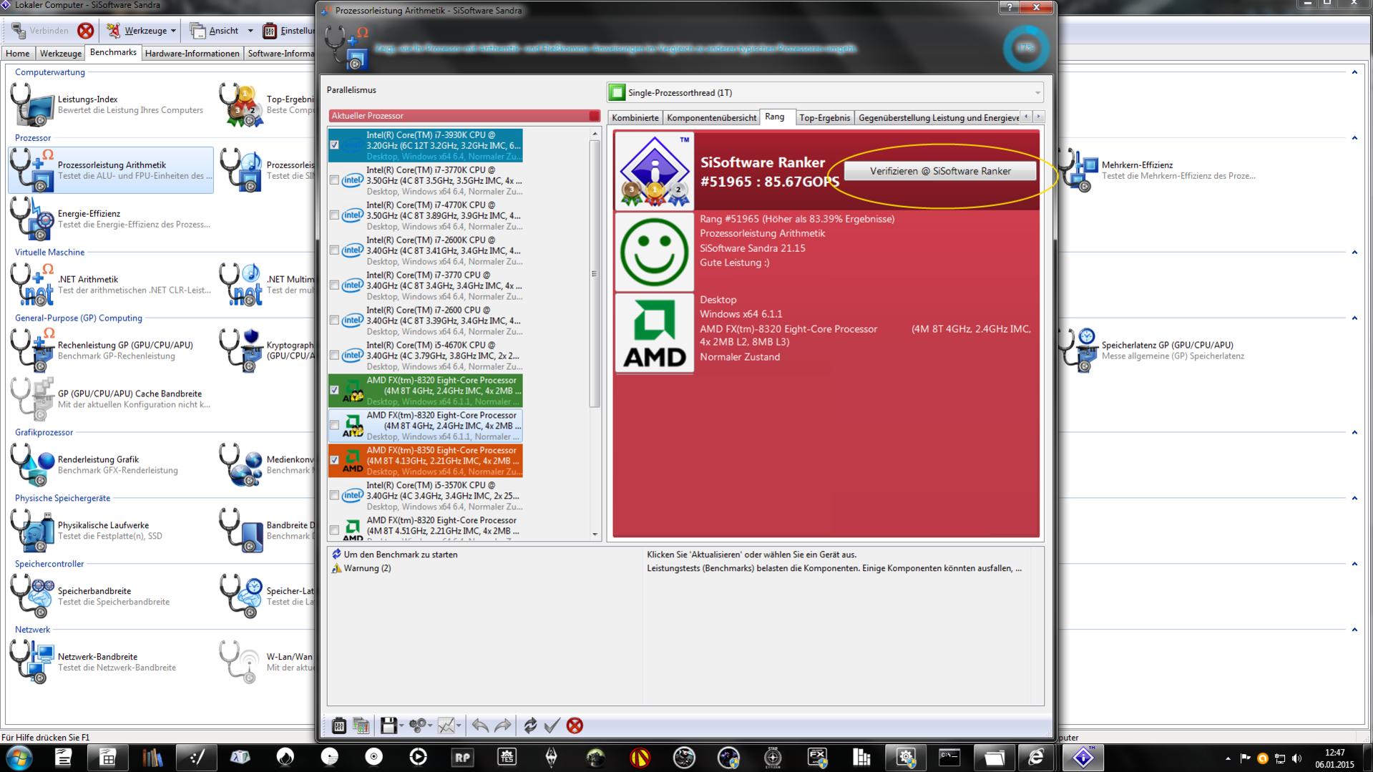
Task: Click the compare results icon in bottom toolbar
Action: (361, 725)
